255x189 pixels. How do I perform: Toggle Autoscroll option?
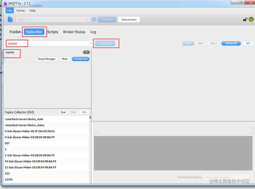click(x=231, y=43)
